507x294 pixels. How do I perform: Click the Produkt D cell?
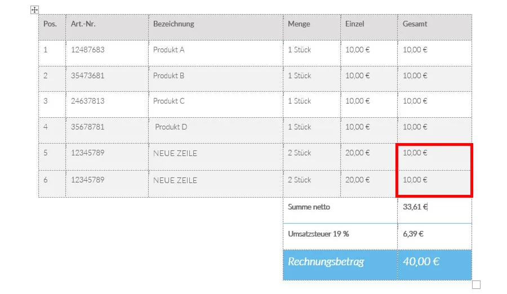pos(216,130)
